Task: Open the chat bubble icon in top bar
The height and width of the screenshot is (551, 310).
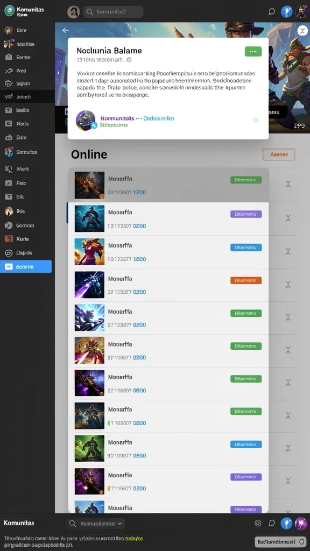Action: [271, 12]
